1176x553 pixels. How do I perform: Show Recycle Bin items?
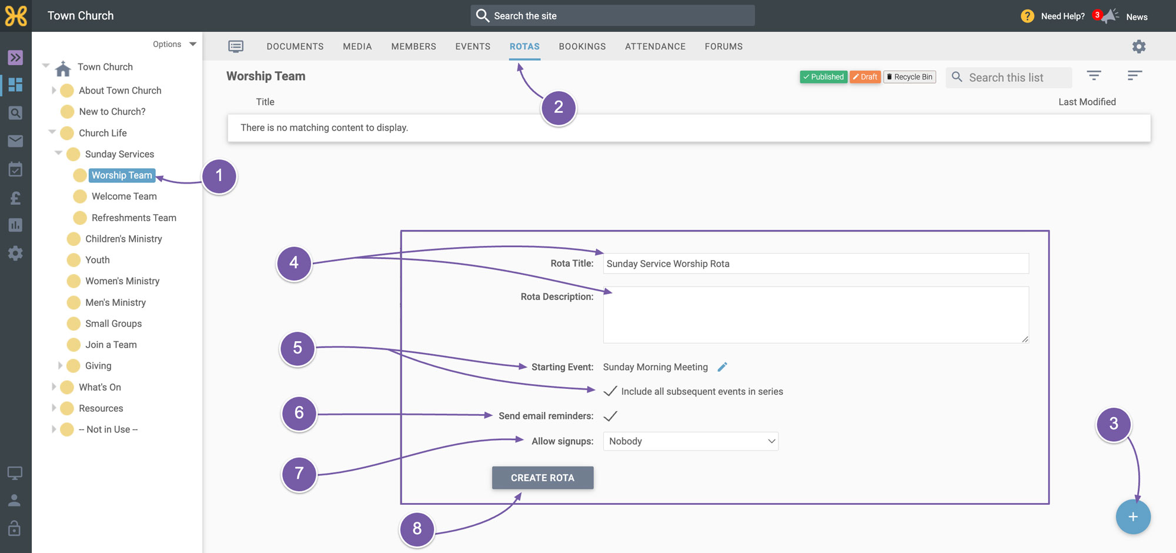point(910,77)
